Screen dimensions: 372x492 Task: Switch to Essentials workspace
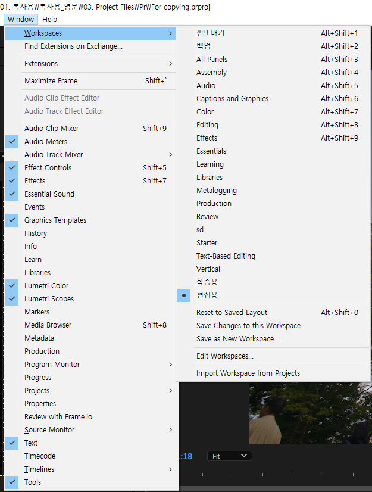[x=273, y=151]
